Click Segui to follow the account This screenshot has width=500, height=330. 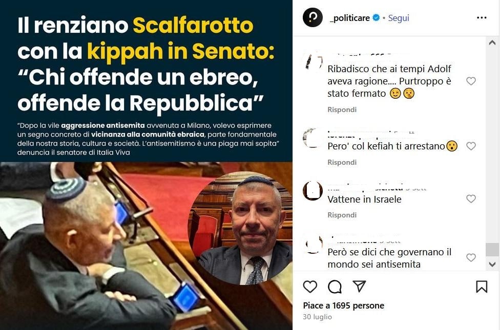point(398,18)
